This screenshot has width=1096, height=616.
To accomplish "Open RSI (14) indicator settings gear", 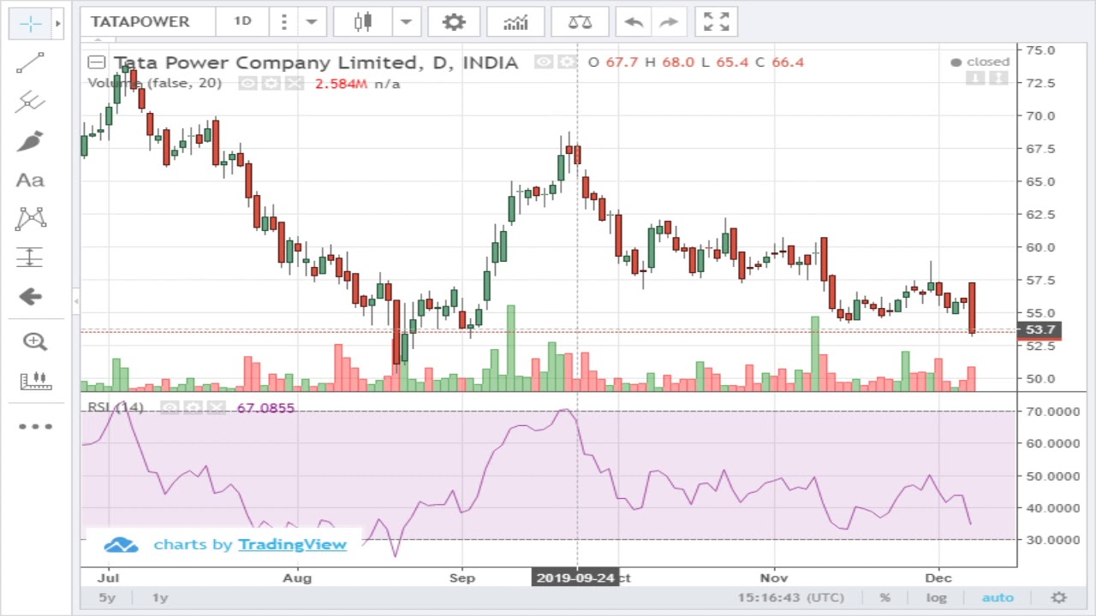I will coord(194,408).
